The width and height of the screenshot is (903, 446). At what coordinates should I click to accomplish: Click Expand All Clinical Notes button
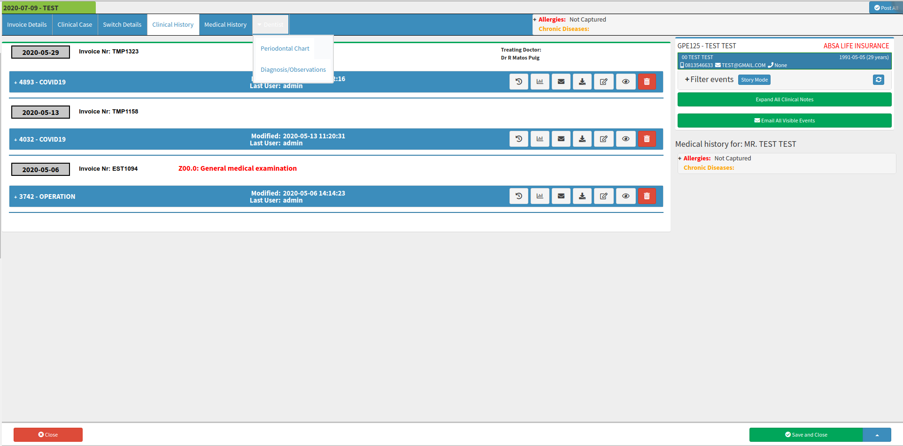point(784,99)
